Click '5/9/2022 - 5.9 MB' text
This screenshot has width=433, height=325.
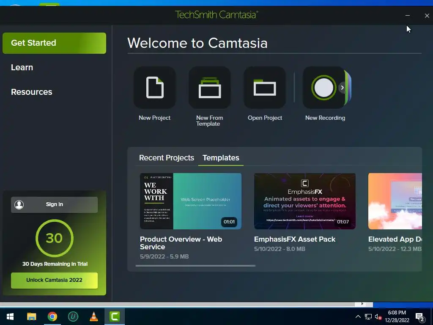coord(164,256)
